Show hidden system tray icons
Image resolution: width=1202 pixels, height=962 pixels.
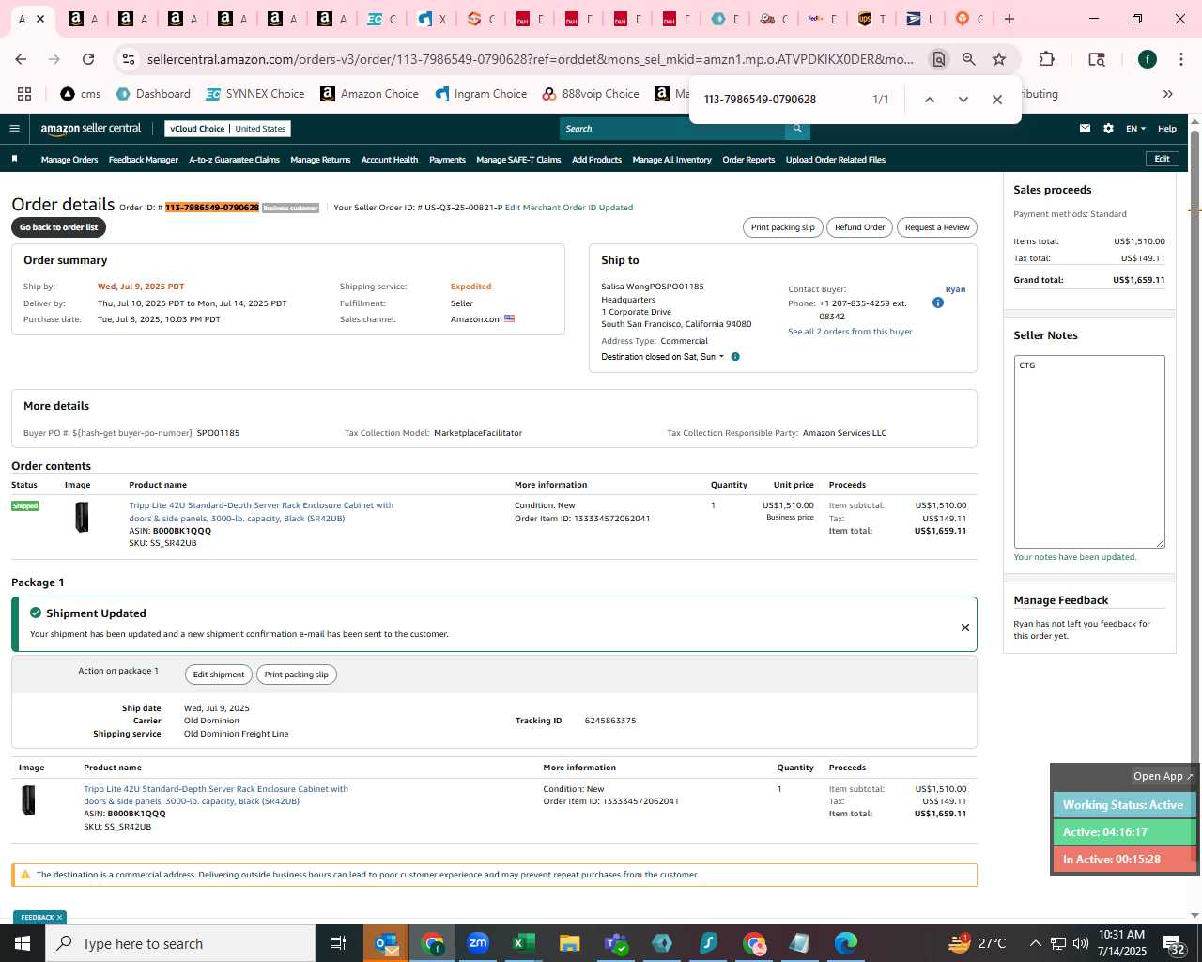pyautogui.click(x=1035, y=943)
